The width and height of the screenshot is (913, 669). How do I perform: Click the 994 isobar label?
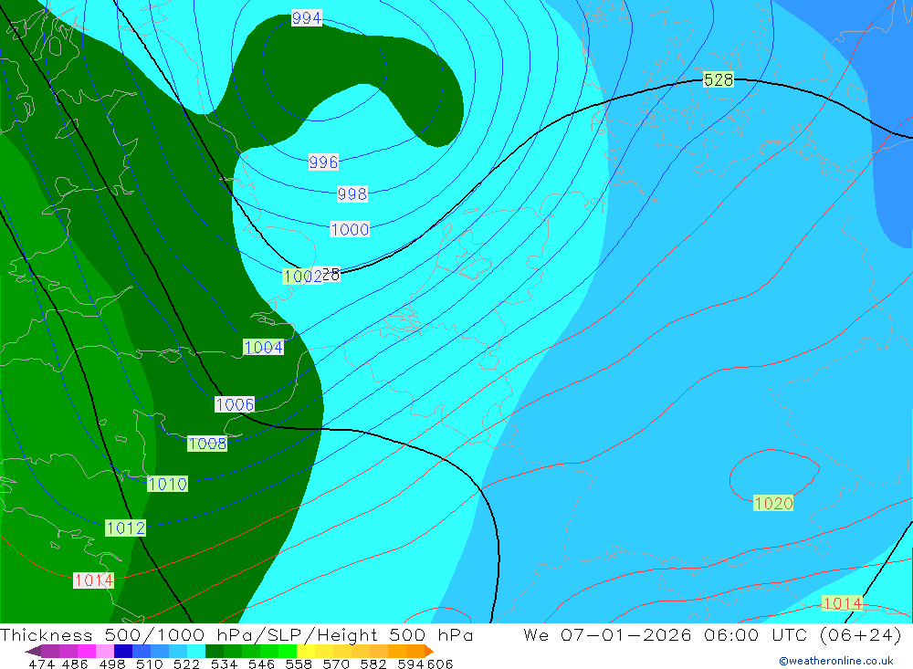click(x=306, y=18)
